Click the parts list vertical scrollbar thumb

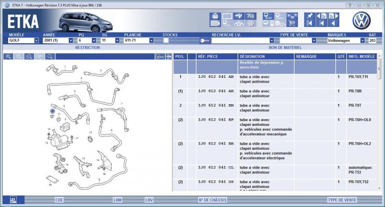[379, 70]
